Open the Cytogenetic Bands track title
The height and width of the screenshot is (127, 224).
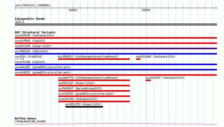point(30,19)
